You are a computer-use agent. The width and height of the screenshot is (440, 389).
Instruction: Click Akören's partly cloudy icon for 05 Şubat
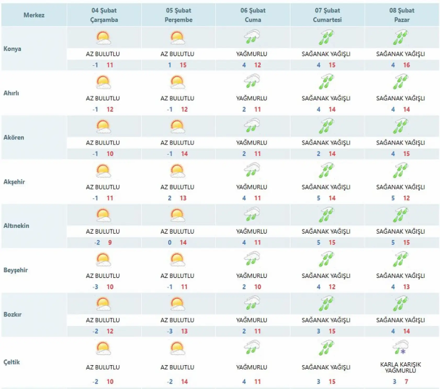[x=178, y=127]
